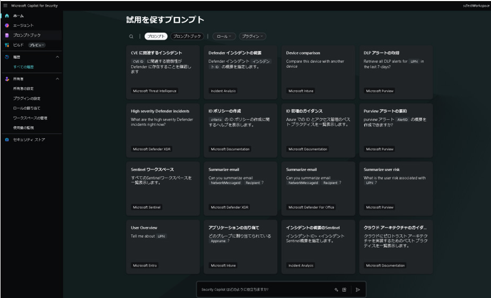Image resolution: width=491 pixels, height=298 pixels.
Task: Open the sources grid icon in prompt bar
Action: click(344, 290)
